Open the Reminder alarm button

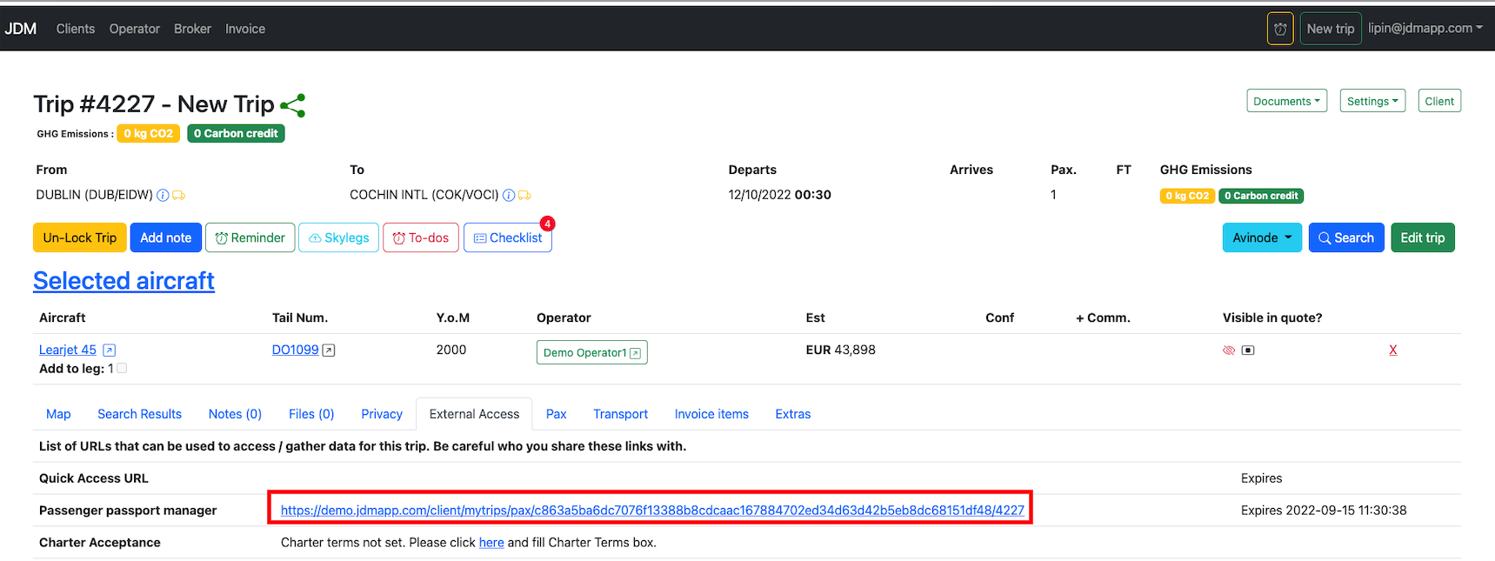point(250,237)
